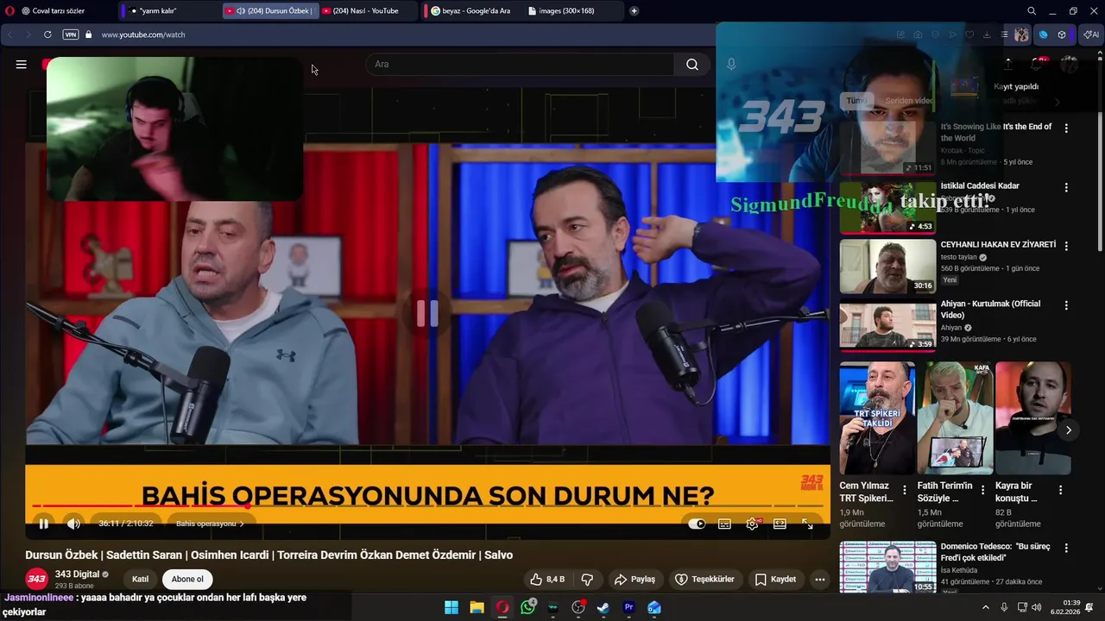Open File Explorer from taskbar

pos(477,607)
